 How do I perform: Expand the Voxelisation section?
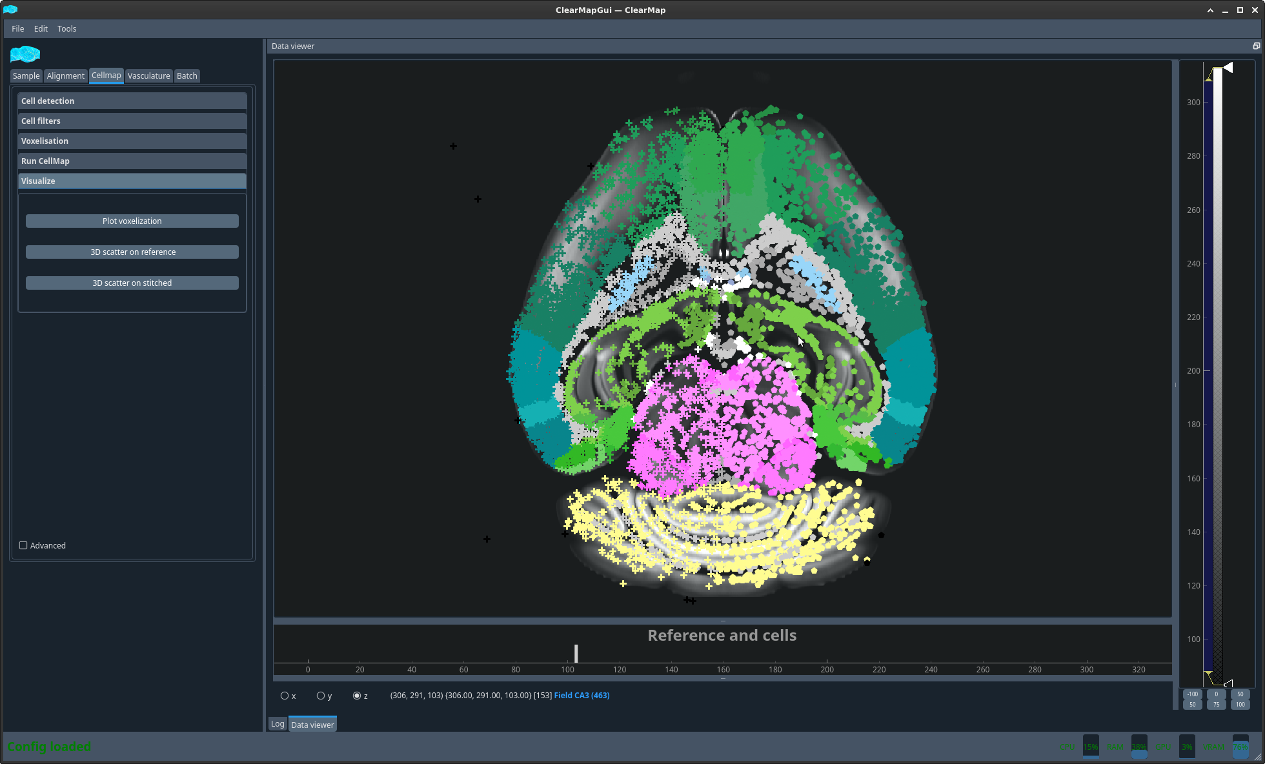coord(132,141)
